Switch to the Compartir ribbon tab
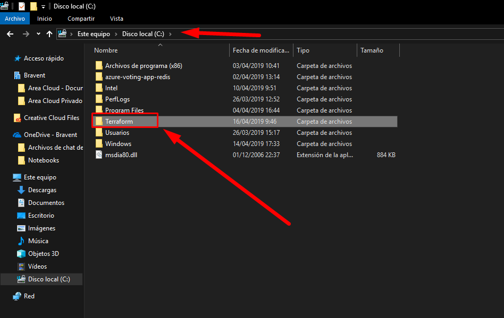This screenshot has height=318, width=504. point(81,19)
